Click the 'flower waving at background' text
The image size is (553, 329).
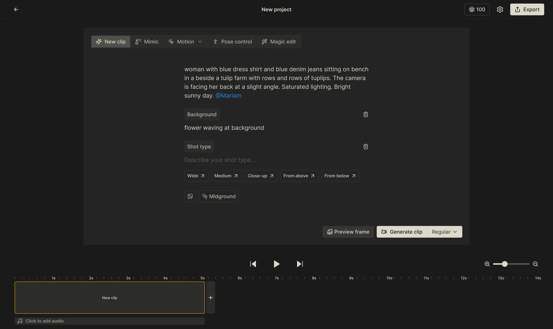[224, 128]
